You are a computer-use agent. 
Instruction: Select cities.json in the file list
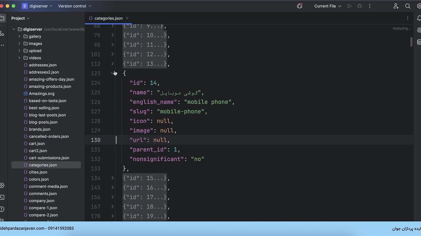pos(38,172)
